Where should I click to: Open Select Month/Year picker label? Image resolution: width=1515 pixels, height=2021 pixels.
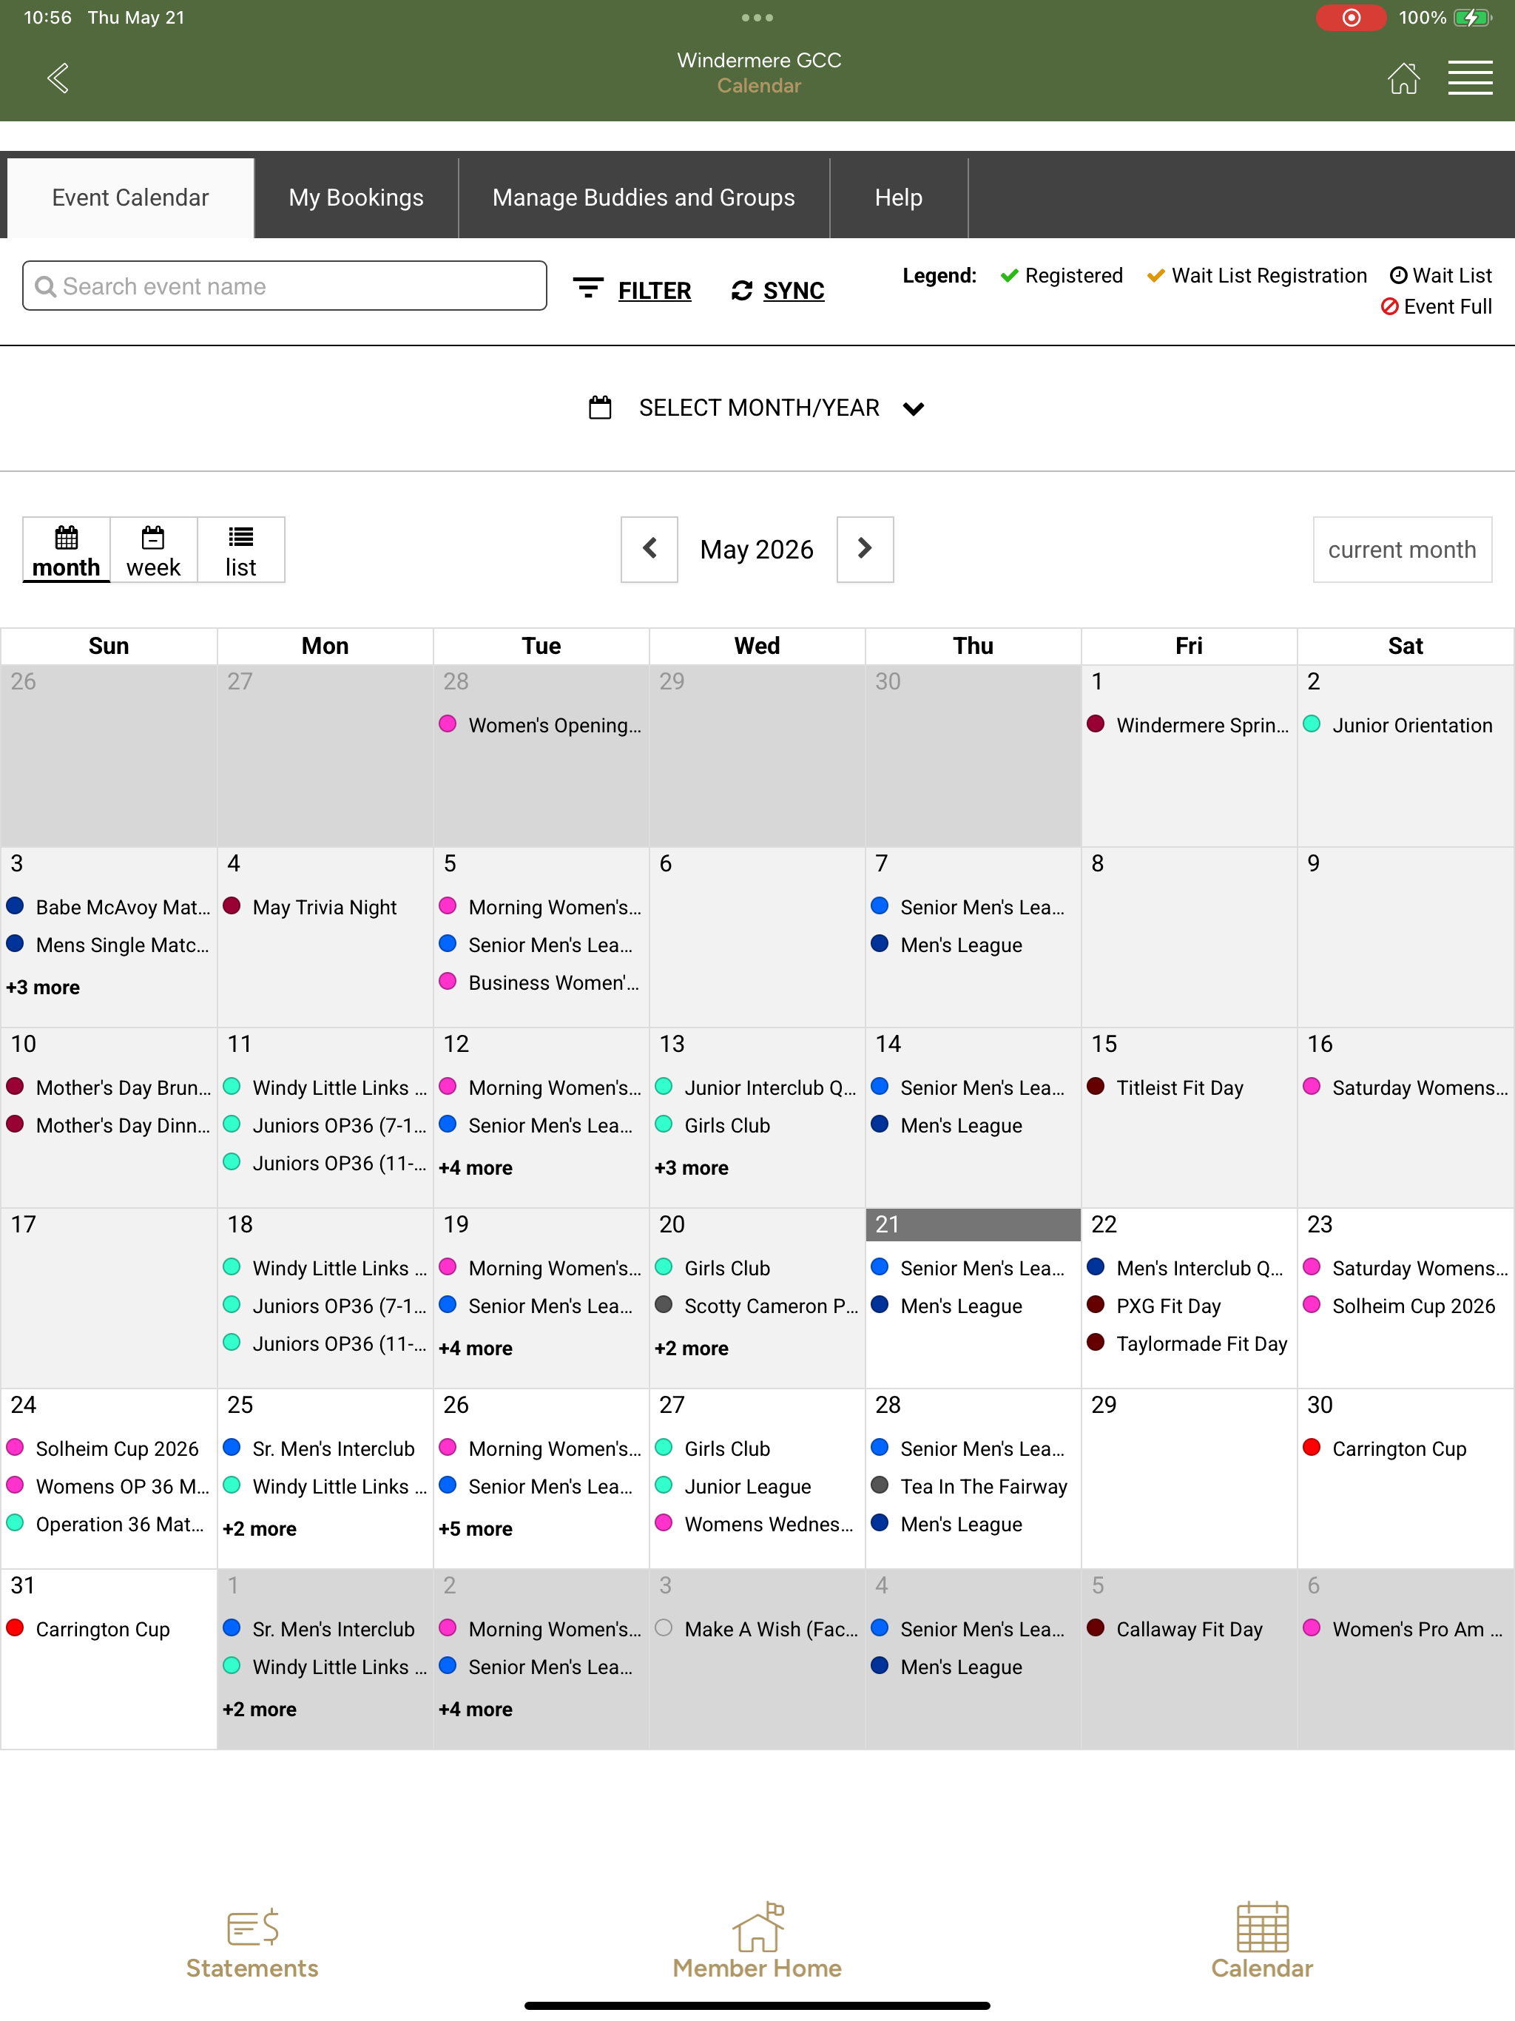coord(758,408)
